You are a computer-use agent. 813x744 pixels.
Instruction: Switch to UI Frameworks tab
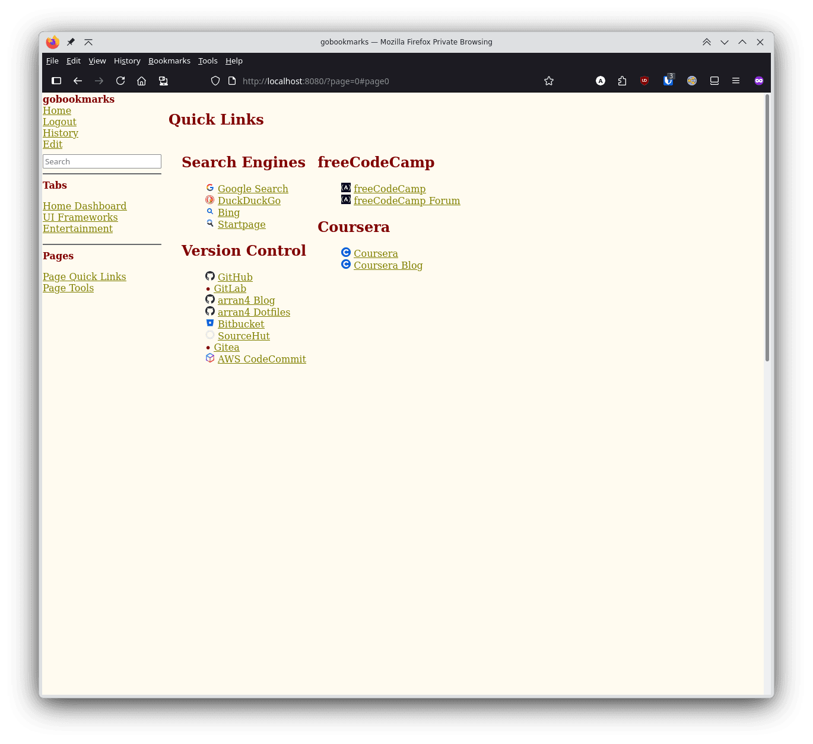(x=80, y=217)
